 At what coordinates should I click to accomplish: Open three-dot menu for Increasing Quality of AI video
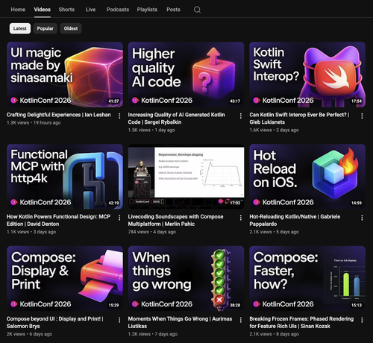(241, 116)
